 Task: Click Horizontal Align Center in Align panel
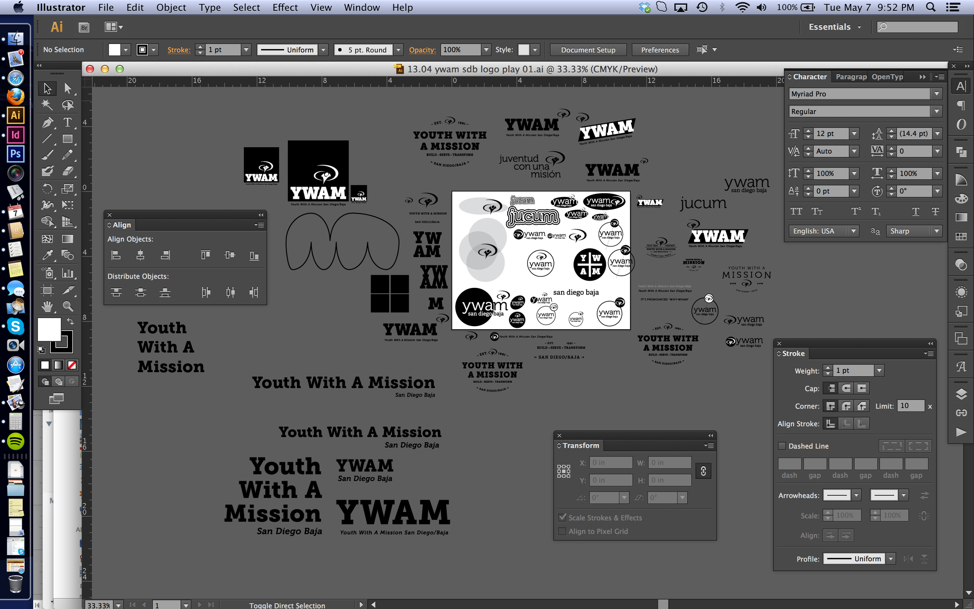point(140,255)
